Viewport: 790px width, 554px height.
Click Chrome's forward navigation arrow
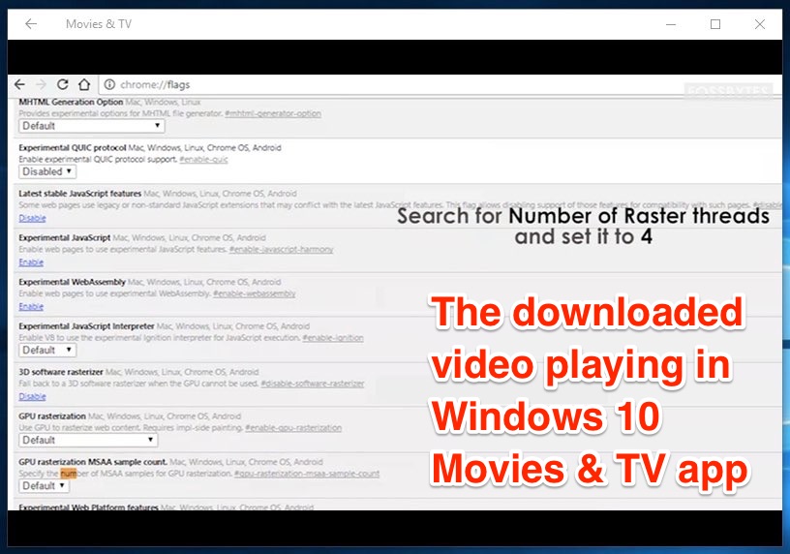[x=42, y=85]
